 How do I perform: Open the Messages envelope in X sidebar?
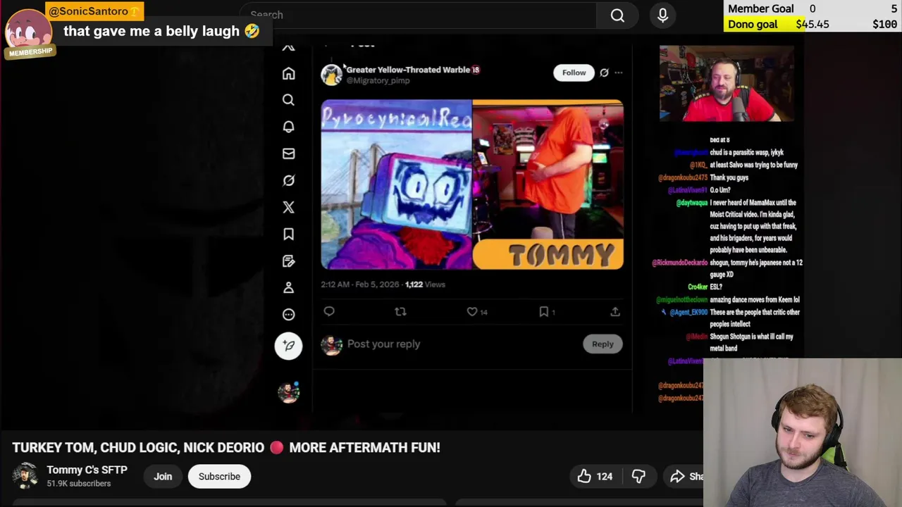(288, 154)
